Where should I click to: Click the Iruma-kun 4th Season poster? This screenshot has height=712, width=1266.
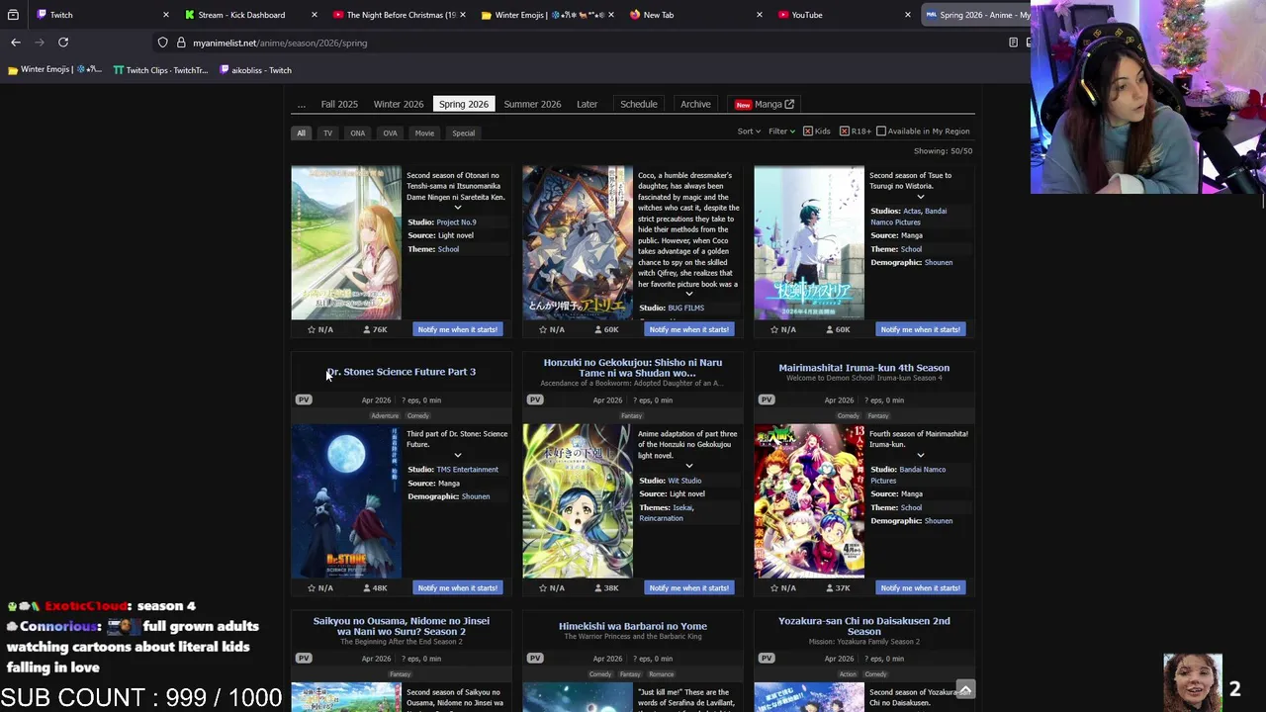tap(809, 501)
